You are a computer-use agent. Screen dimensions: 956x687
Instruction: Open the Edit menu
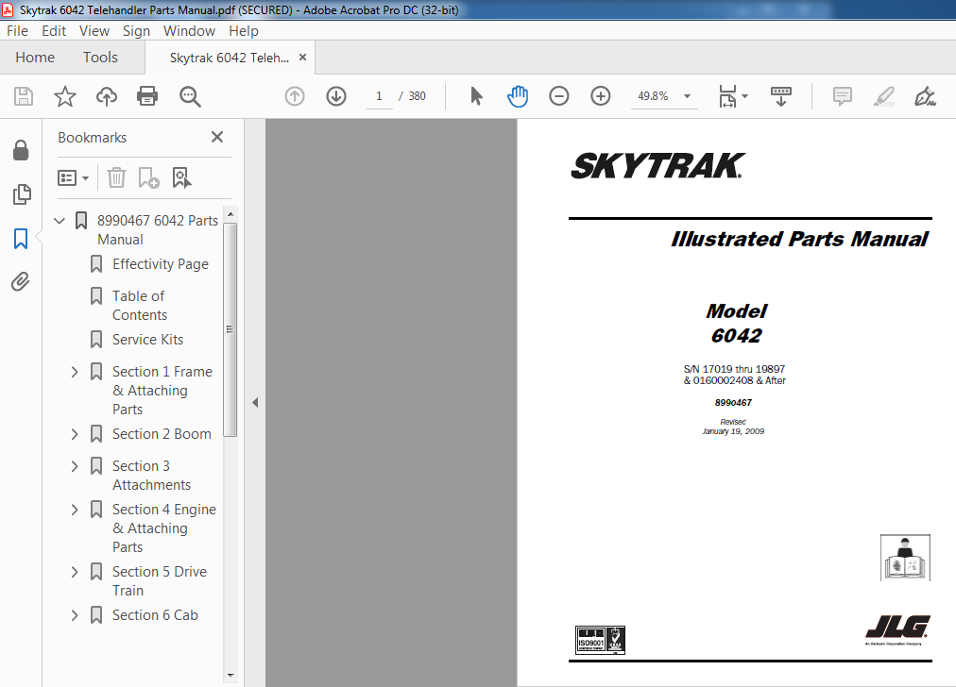[x=54, y=30]
